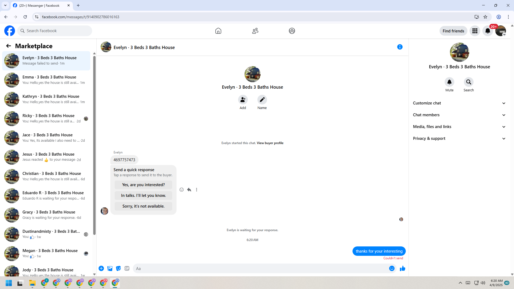Open the Facebook menu grid icon
Image resolution: width=514 pixels, height=289 pixels.
coord(475,31)
